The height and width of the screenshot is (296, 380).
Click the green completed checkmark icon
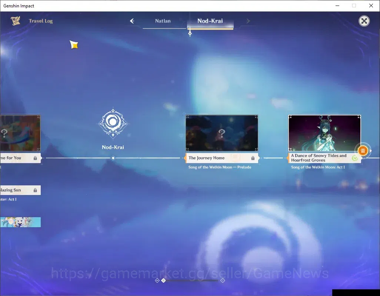pos(355,158)
